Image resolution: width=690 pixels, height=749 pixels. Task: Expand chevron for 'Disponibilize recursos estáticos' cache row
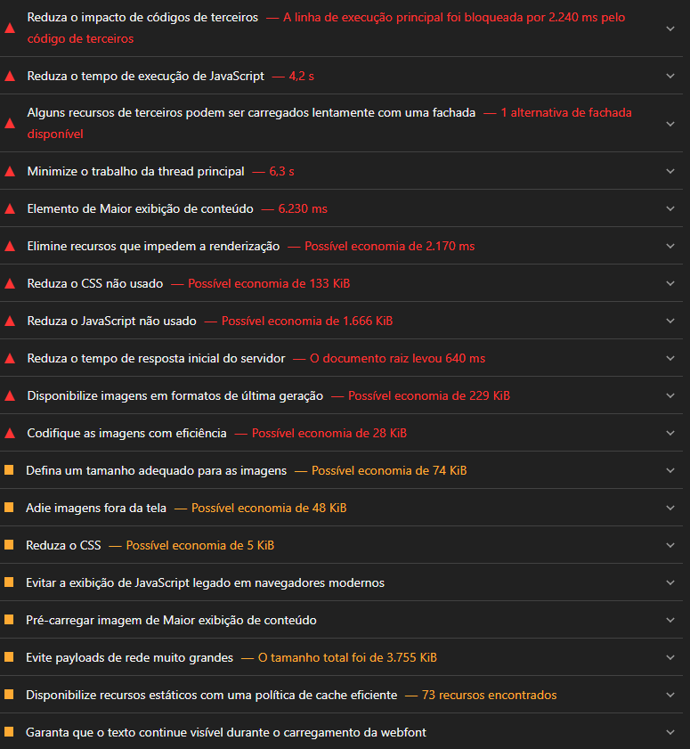(670, 695)
